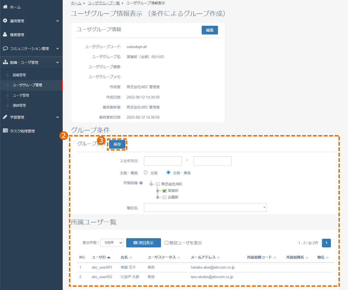348x290 pixels.
Task: Click the name 江忠戸 太郎
Action: [130, 277]
